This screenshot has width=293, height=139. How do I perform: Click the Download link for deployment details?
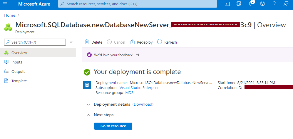143,104
